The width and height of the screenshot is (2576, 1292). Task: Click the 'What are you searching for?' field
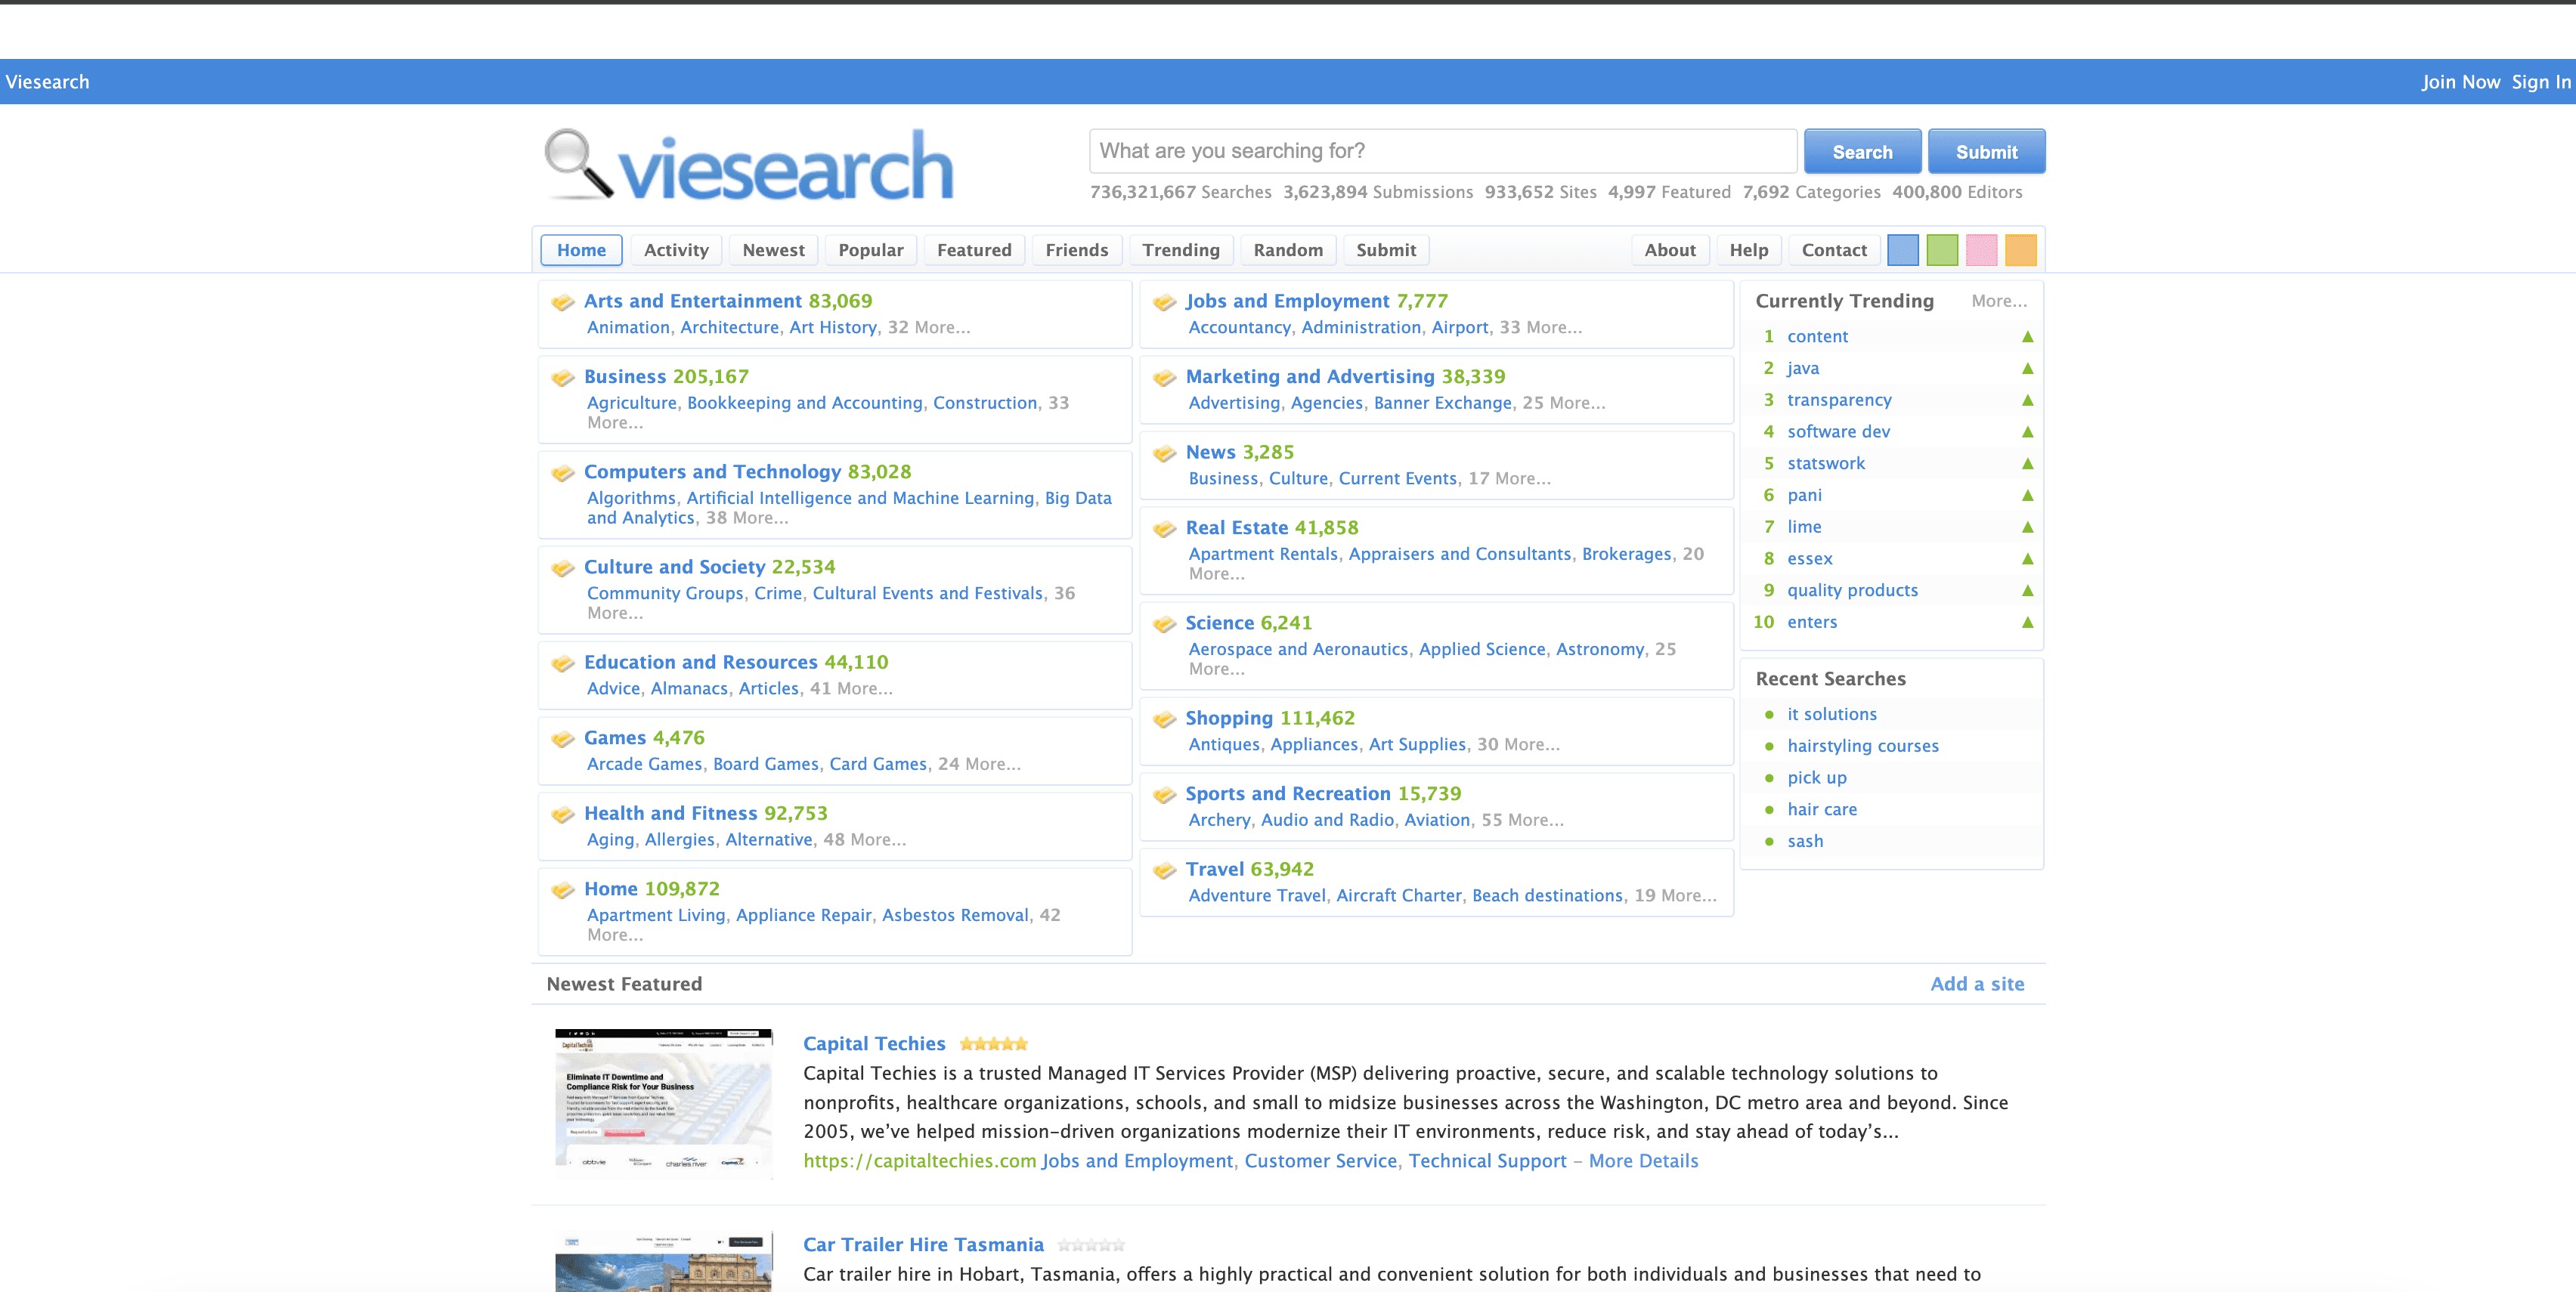[1442, 151]
